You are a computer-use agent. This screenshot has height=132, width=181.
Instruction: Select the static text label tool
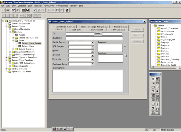click(153, 83)
